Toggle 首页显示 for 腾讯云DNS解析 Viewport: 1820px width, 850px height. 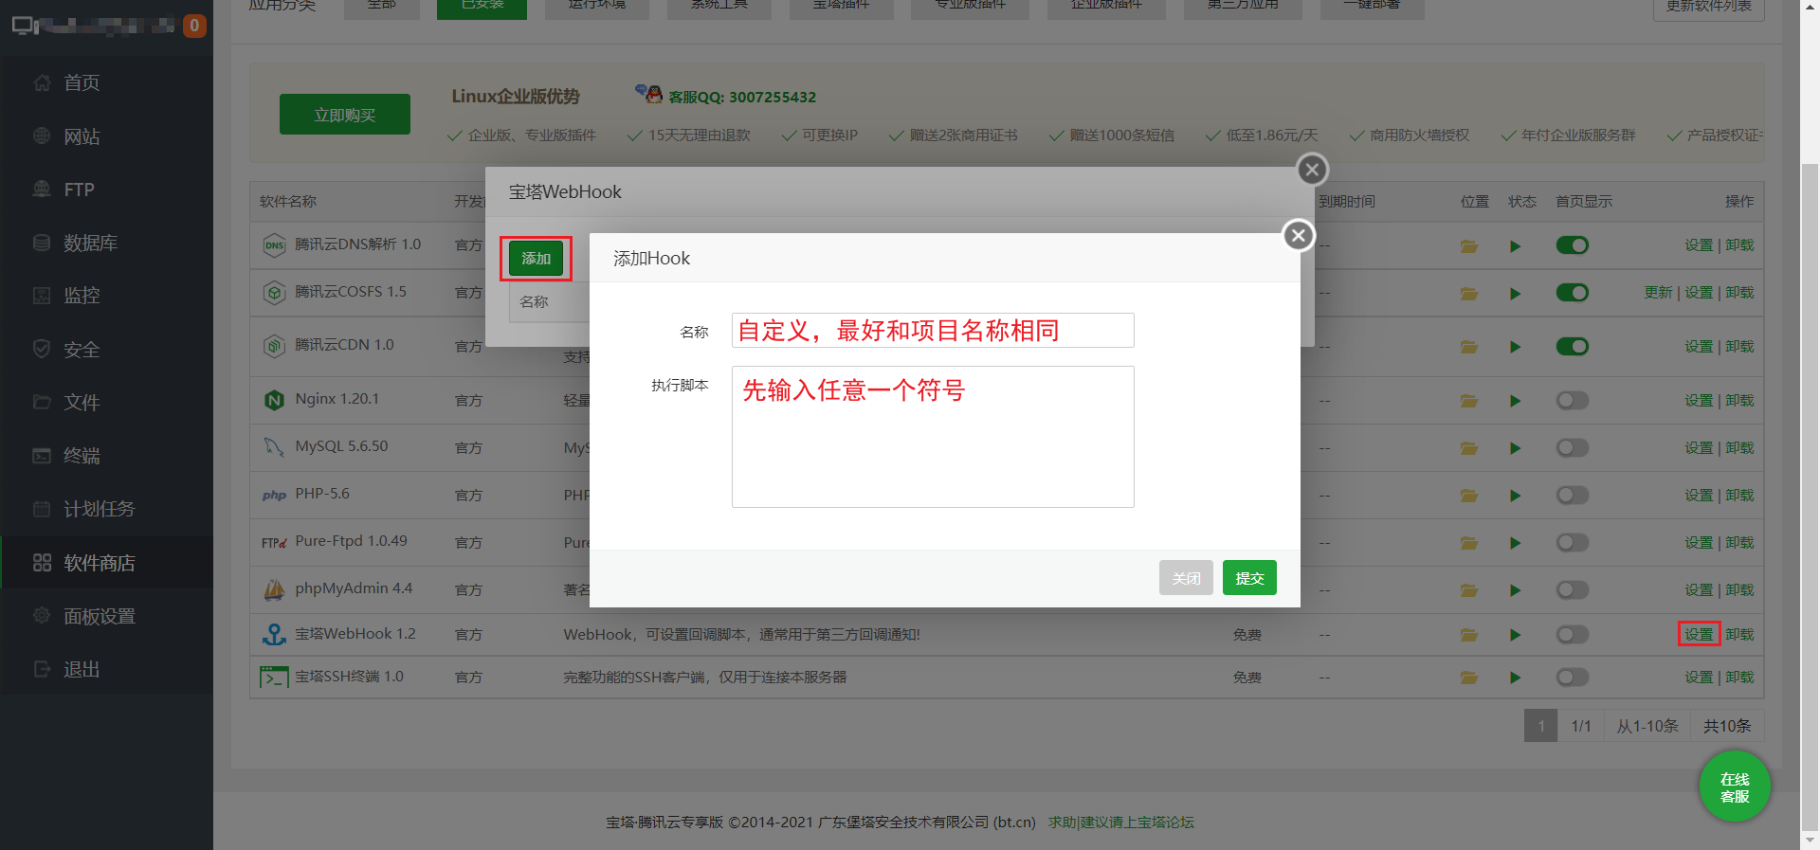[1572, 245]
